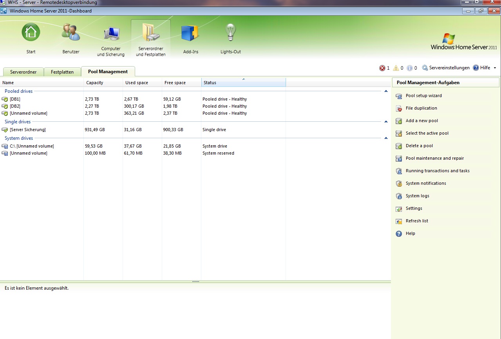Choose Delete a pool task
The width and height of the screenshot is (501, 339).
[x=419, y=146]
